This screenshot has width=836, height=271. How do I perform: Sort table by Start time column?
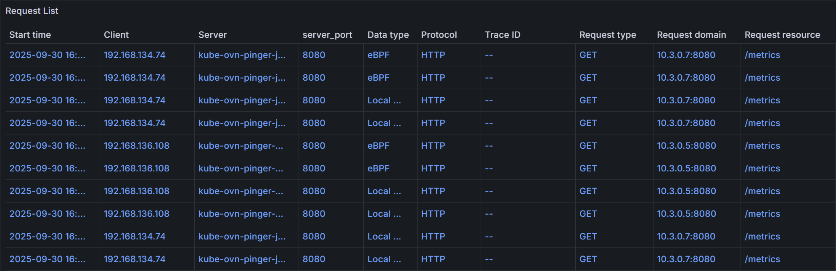pyautogui.click(x=30, y=35)
